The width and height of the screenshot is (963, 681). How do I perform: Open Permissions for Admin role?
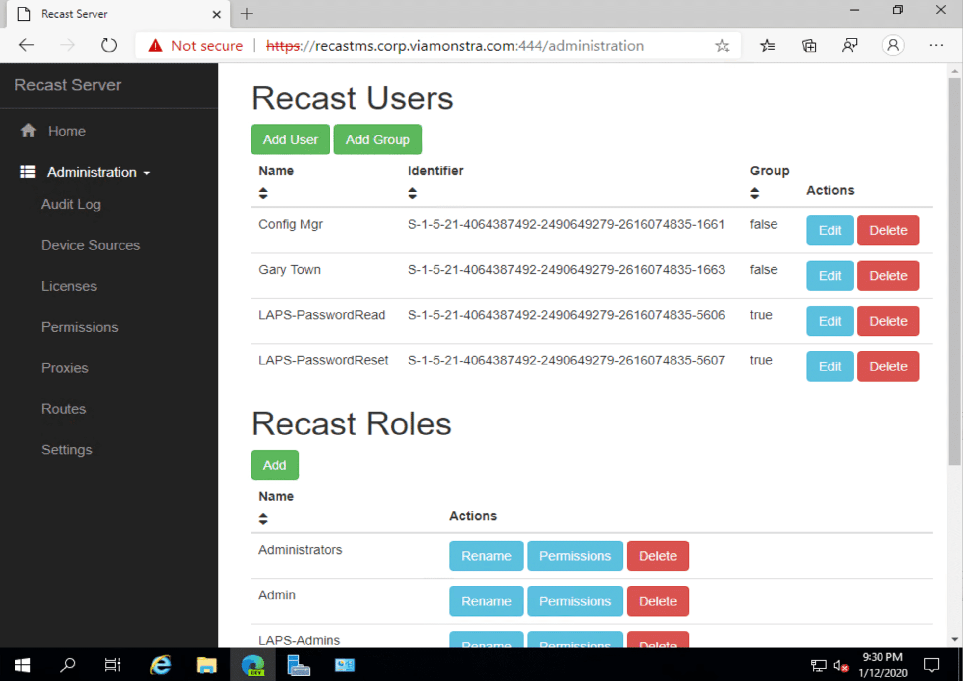pyautogui.click(x=575, y=601)
